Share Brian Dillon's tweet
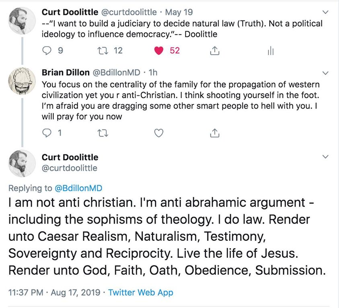 click(215, 133)
